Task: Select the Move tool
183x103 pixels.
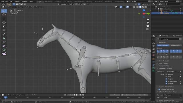Action: (x=4, y=19)
